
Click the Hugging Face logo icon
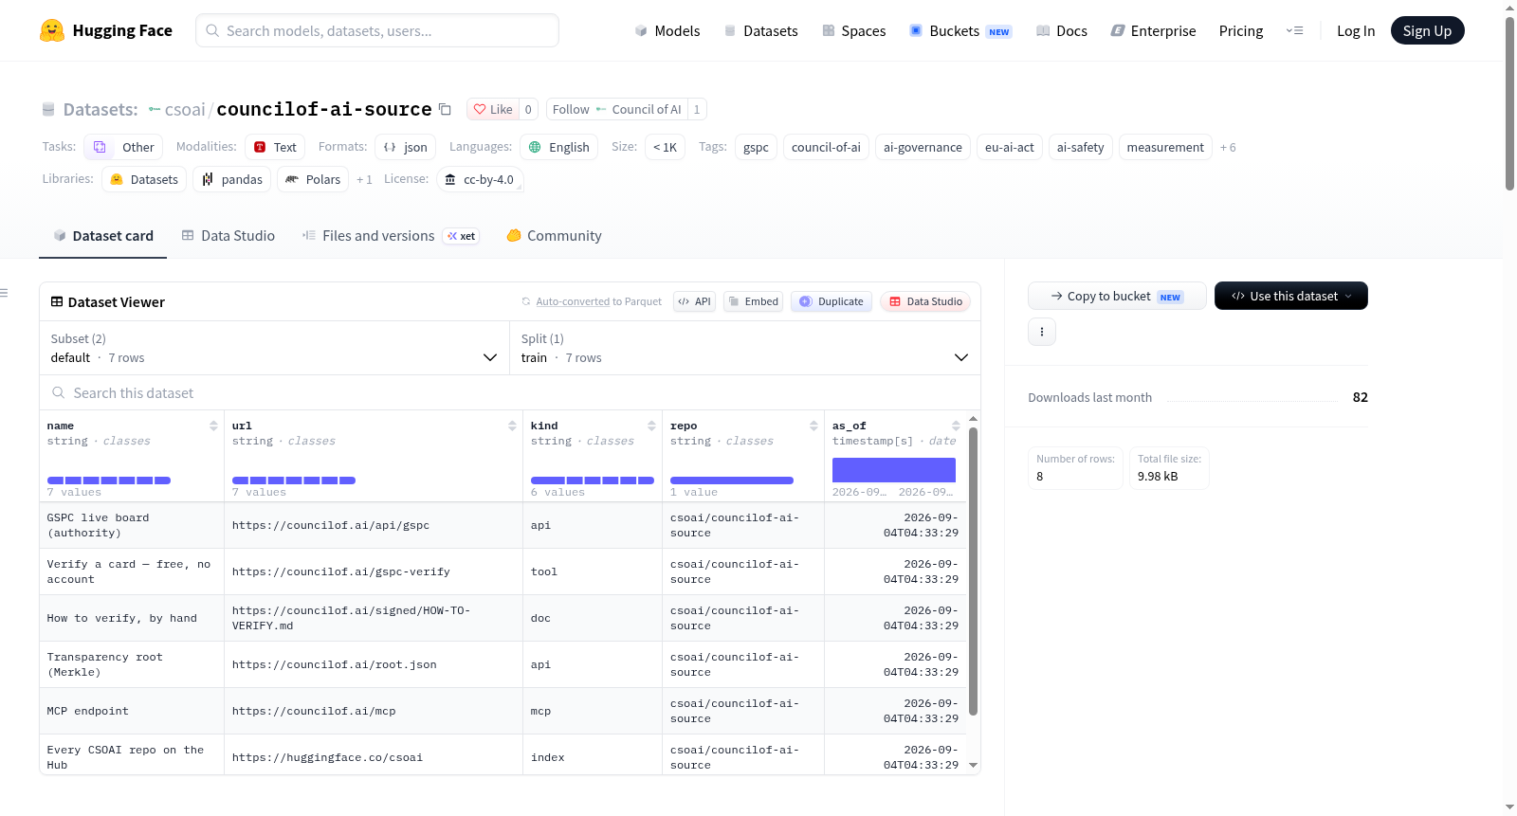tap(52, 30)
